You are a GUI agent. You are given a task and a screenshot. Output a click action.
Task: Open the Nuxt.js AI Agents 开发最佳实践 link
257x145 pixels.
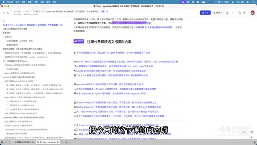coord(116,102)
